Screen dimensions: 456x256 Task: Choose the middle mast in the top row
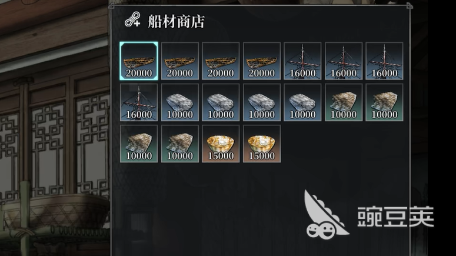(x=344, y=61)
